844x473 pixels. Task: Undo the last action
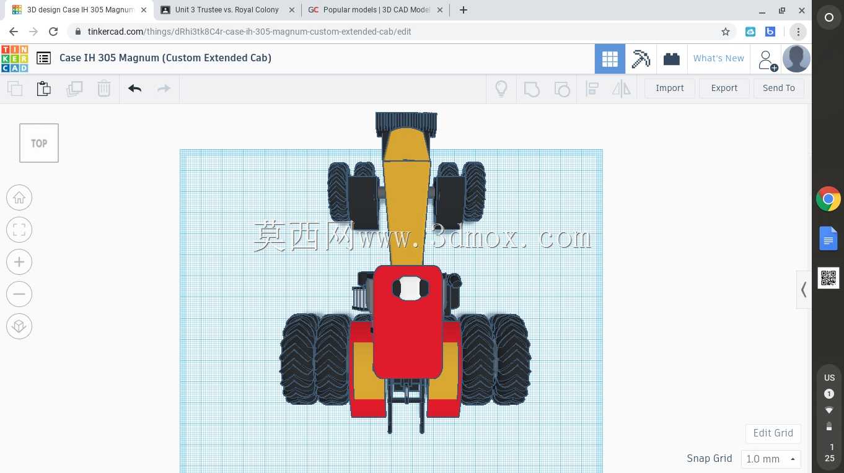(134, 89)
